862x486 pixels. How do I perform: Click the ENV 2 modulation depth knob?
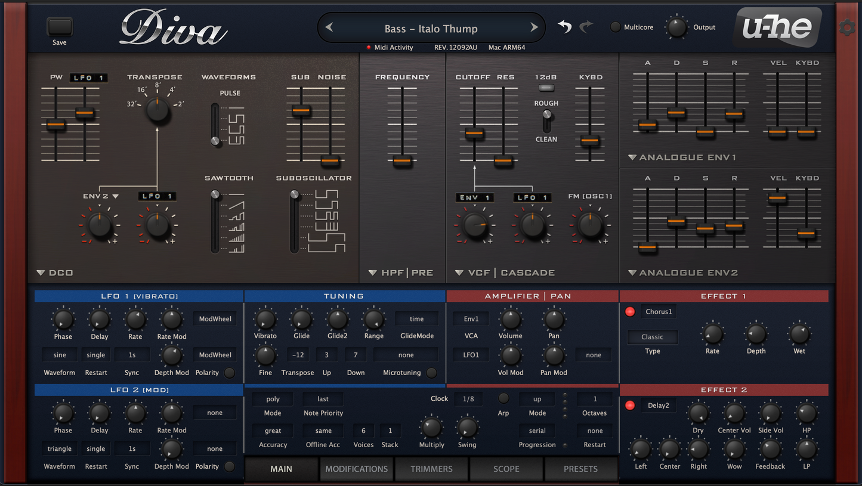point(100,225)
